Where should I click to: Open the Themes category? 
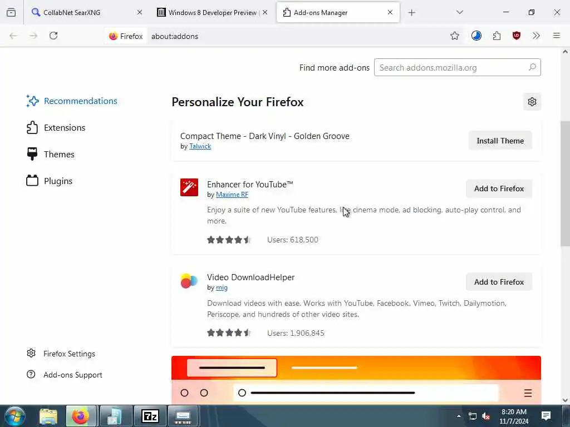(x=50, y=155)
